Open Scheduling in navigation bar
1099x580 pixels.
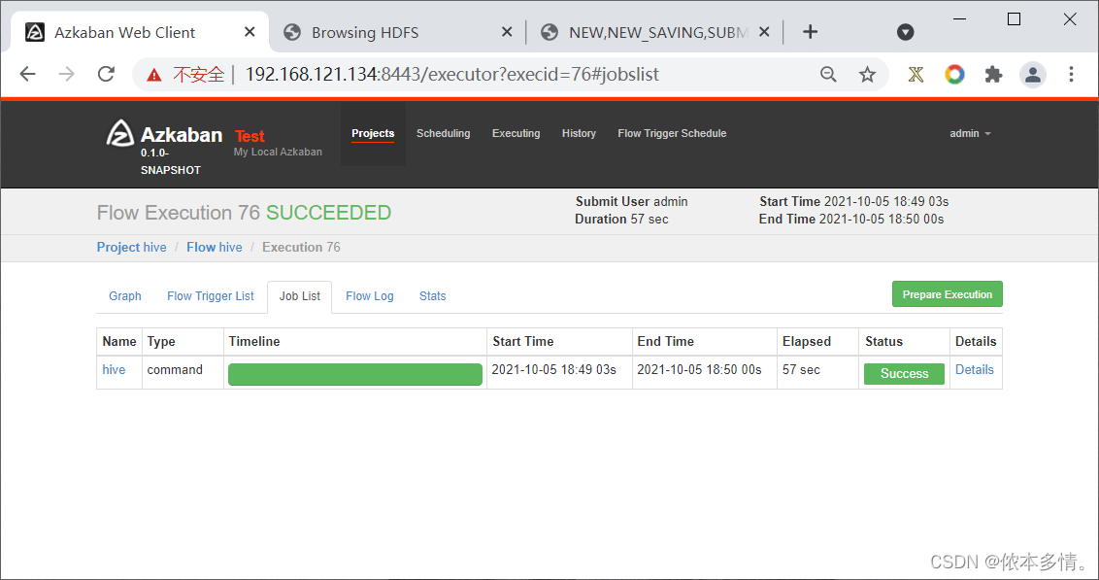[x=443, y=133]
